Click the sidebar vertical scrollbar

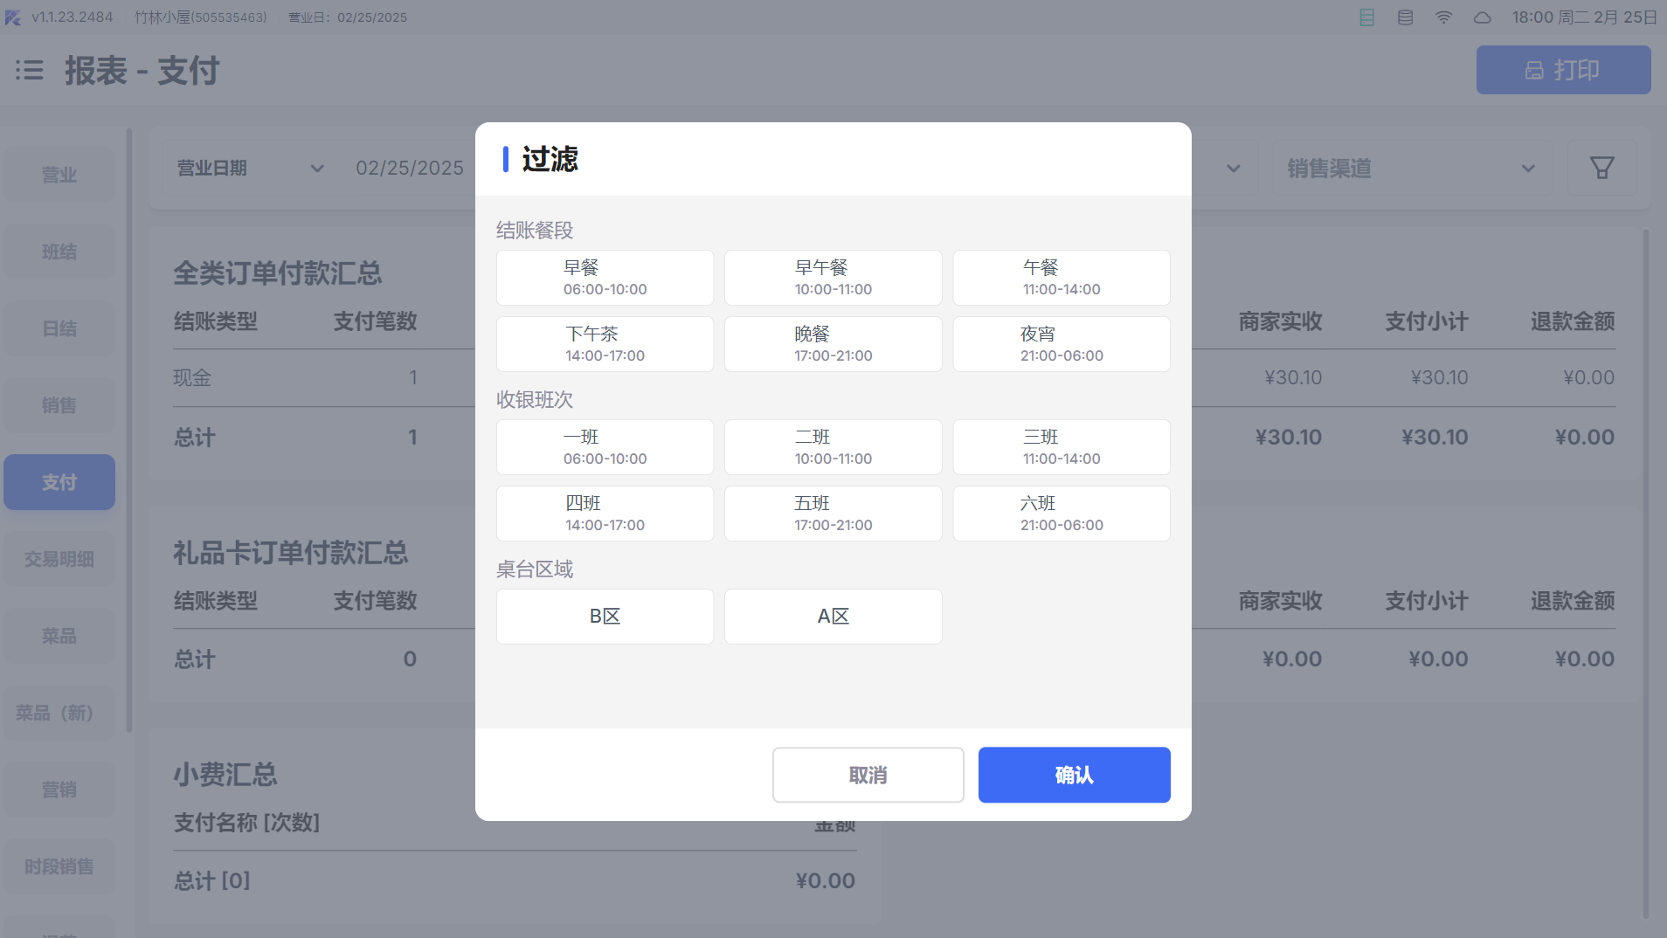point(129,430)
